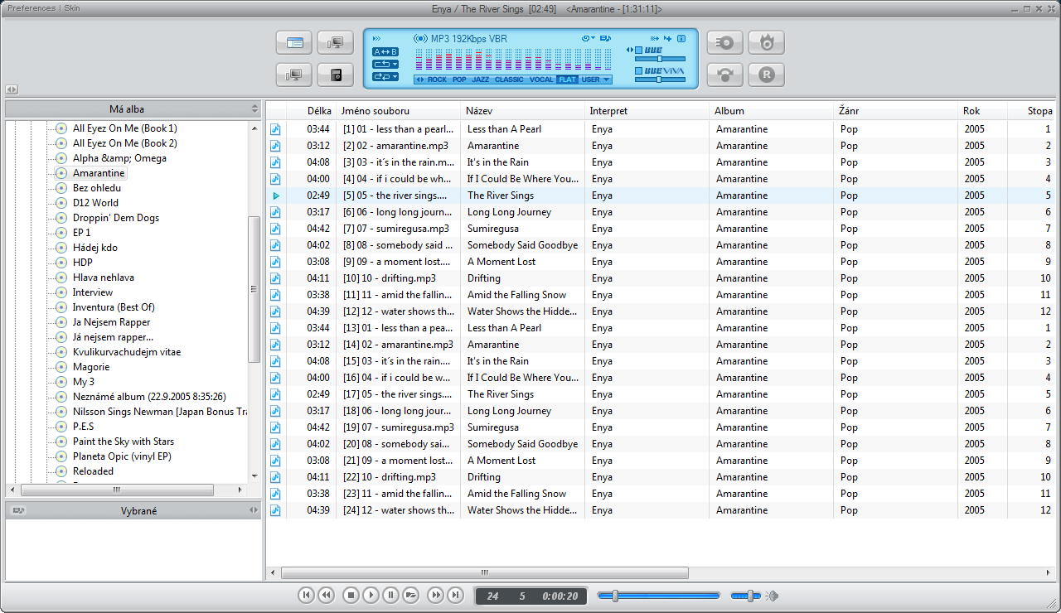
Task: Click the speaker mute icon
Action: click(772, 596)
